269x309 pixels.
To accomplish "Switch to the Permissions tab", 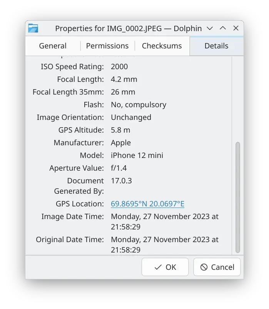I will tap(107, 46).
